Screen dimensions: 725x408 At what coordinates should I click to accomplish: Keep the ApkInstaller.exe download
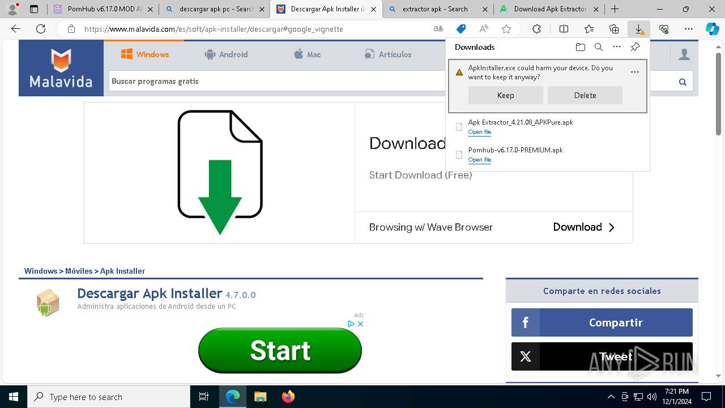(505, 95)
